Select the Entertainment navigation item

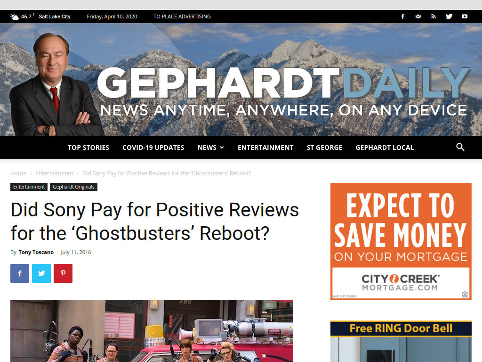coord(265,148)
